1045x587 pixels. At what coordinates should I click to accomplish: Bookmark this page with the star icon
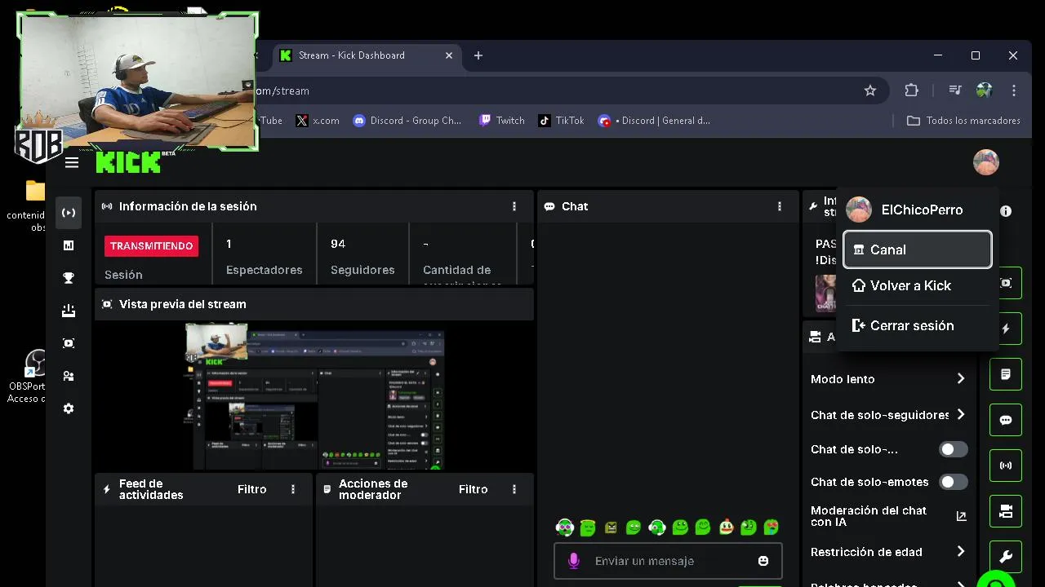pyautogui.click(x=870, y=90)
